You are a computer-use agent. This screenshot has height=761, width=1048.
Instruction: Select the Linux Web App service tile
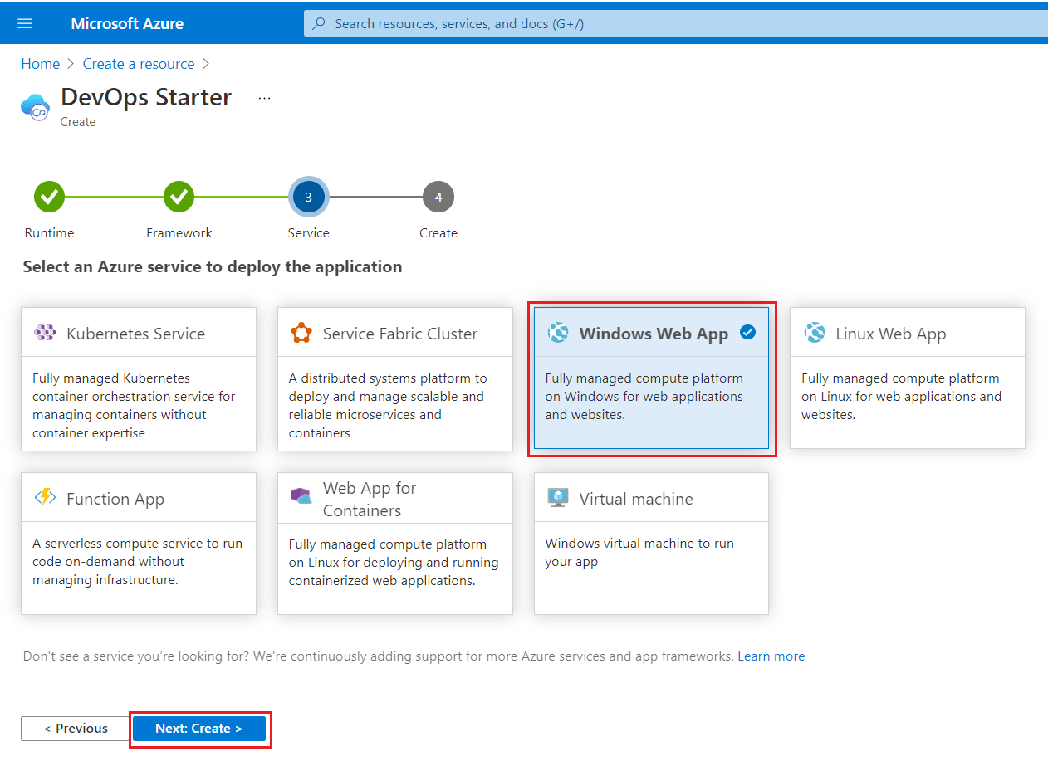(x=907, y=378)
